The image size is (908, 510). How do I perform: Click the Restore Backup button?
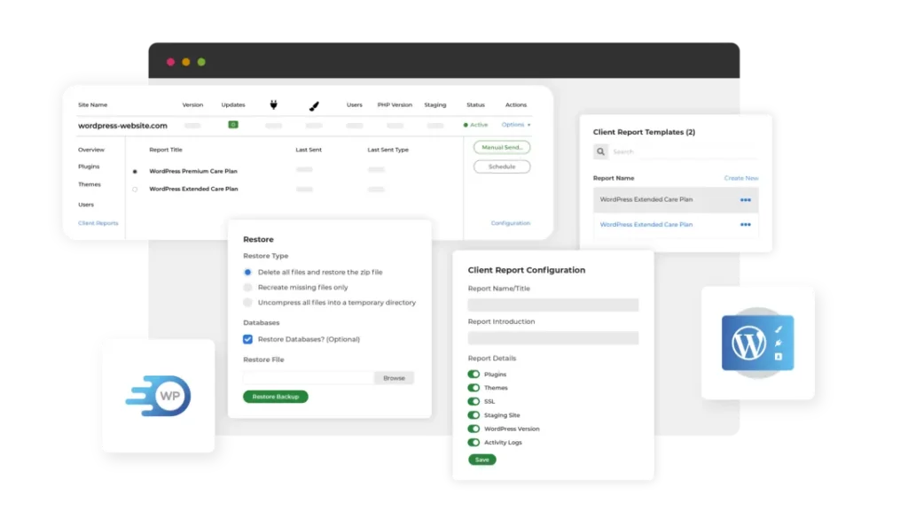point(276,397)
